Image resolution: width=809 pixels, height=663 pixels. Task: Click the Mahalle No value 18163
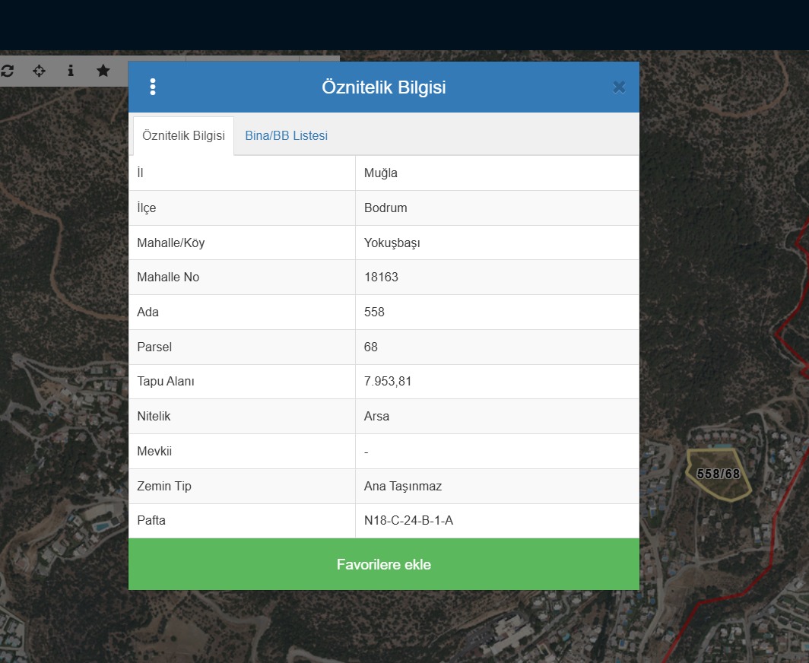click(x=381, y=278)
